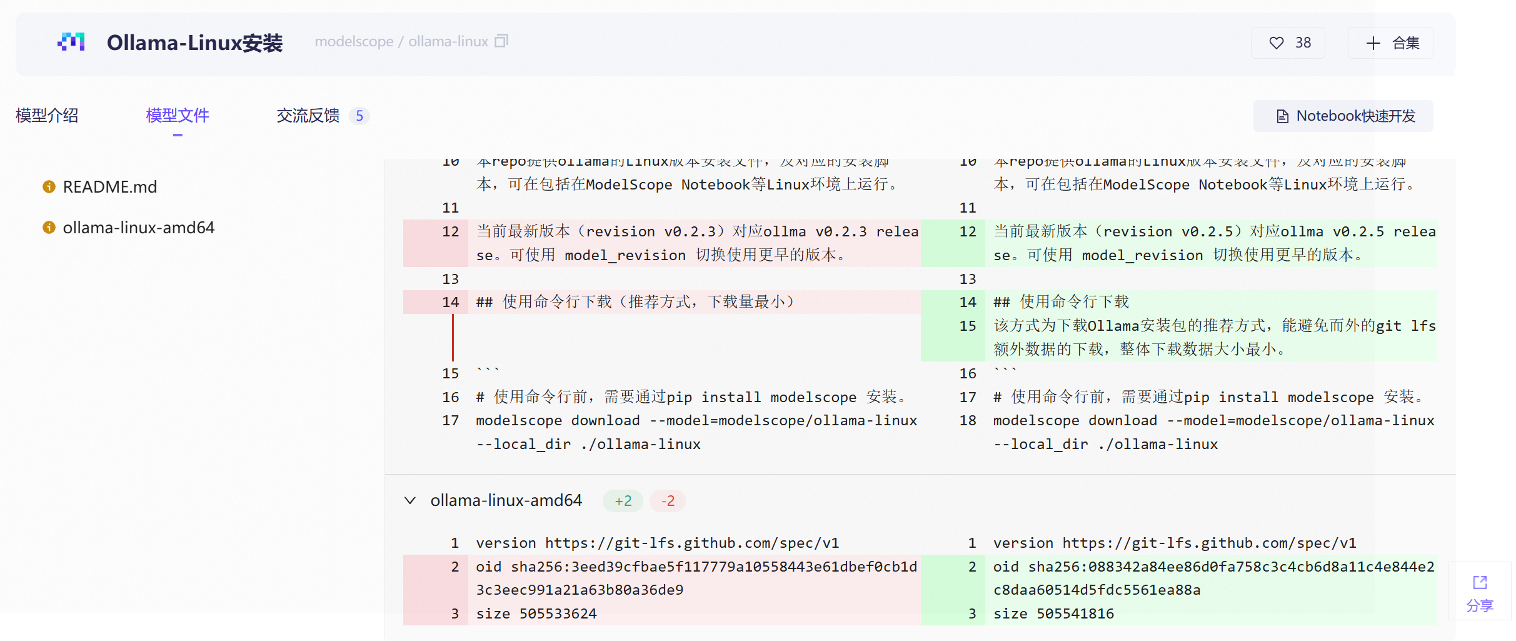Like the model with the heart icon
Image resolution: width=1516 pixels, height=641 pixels.
point(1276,43)
